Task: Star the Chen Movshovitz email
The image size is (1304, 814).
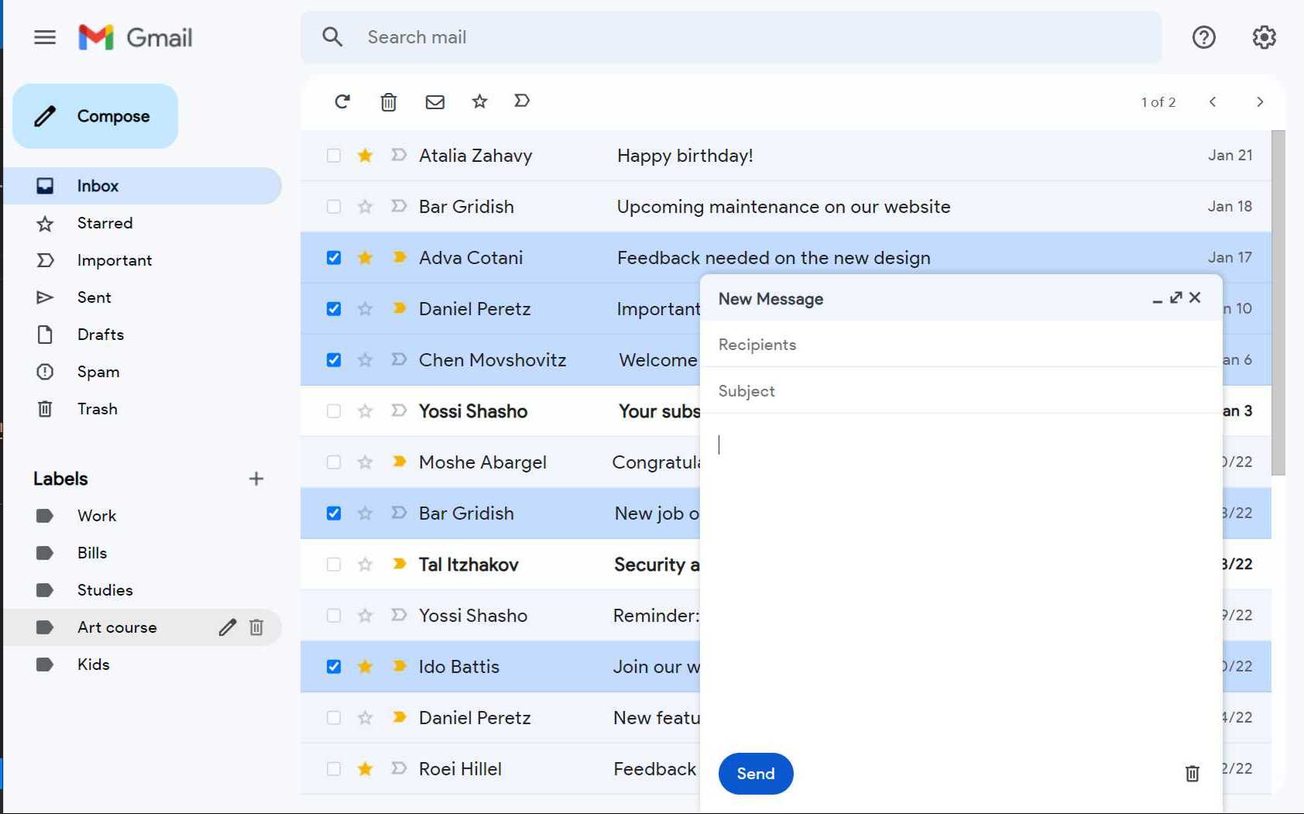Action: click(x=365, y=360)
